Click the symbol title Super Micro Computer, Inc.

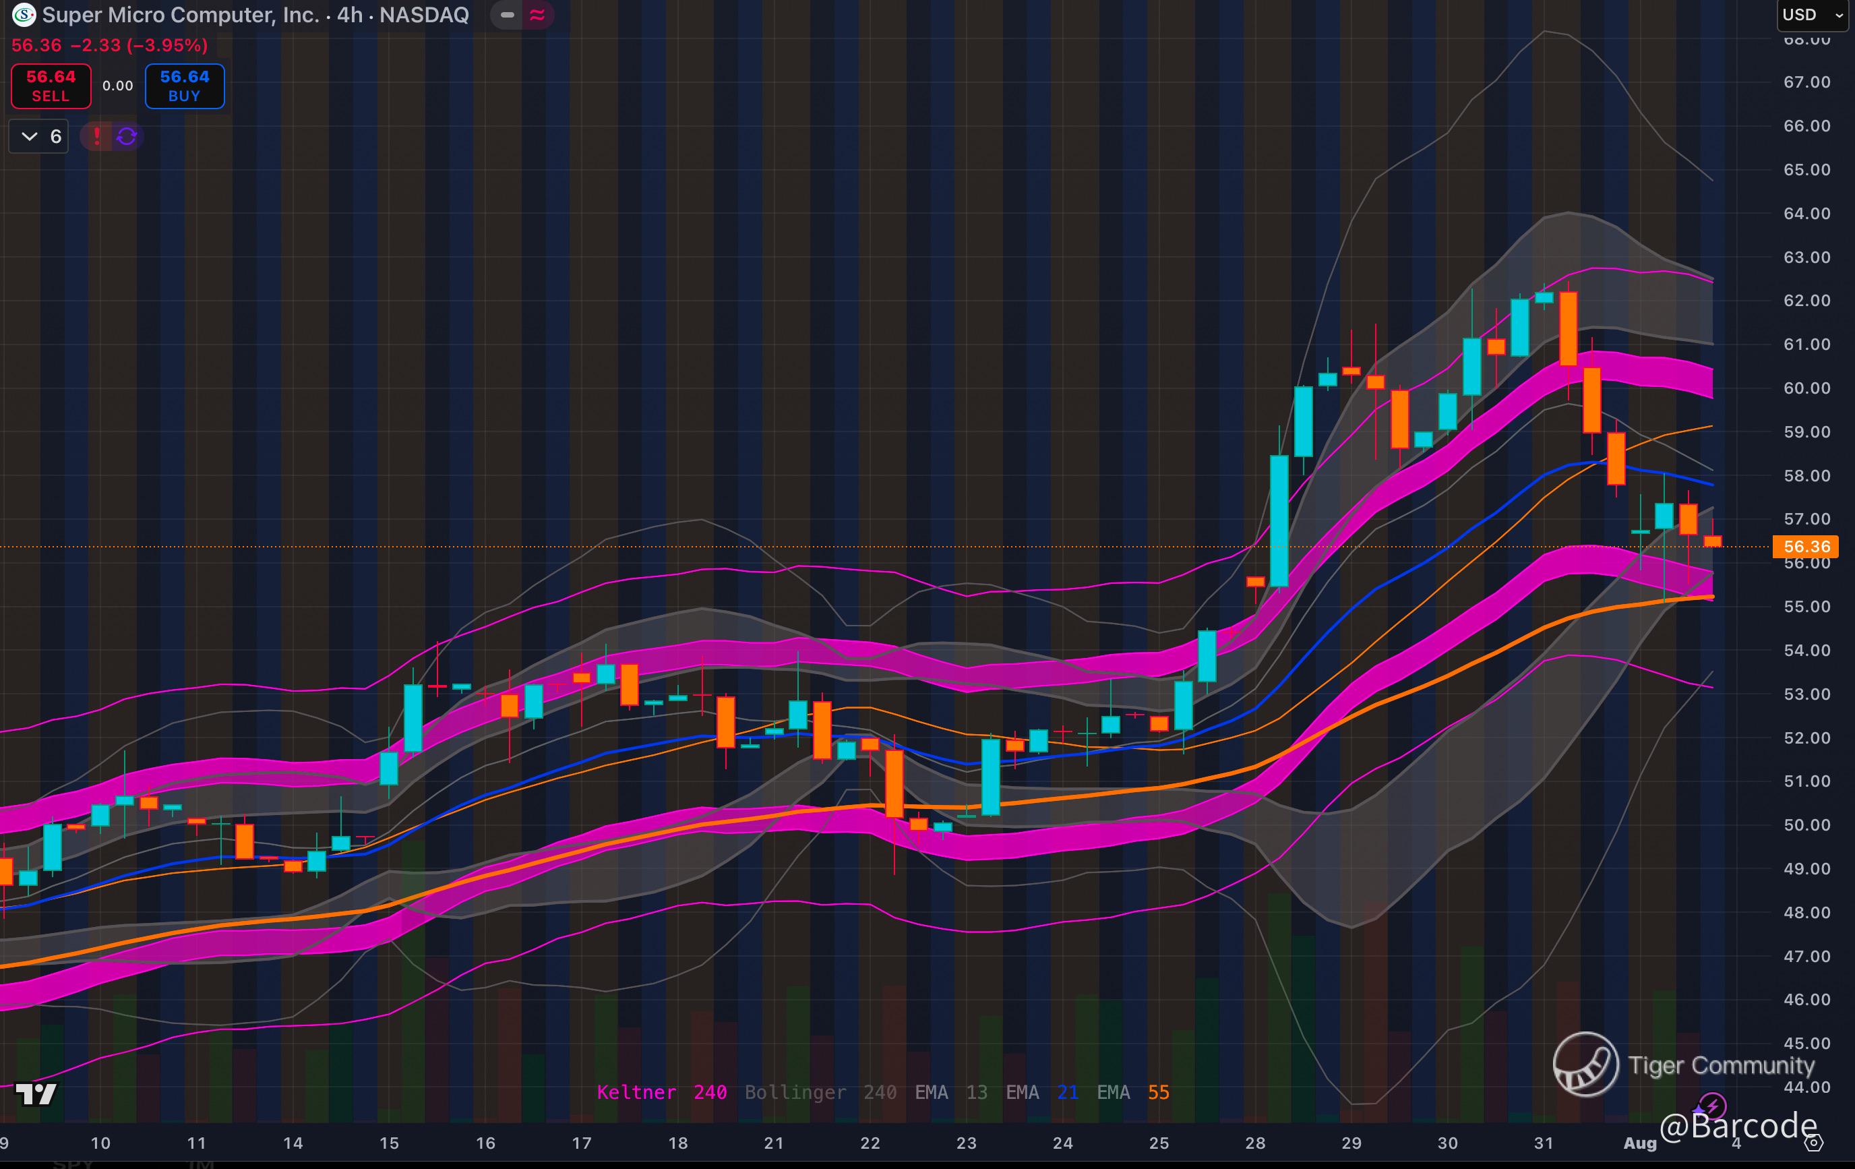[181, 15]
